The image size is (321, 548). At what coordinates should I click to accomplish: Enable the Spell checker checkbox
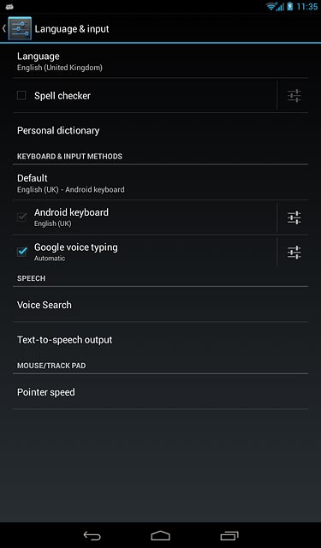click(x=21, y=95)
